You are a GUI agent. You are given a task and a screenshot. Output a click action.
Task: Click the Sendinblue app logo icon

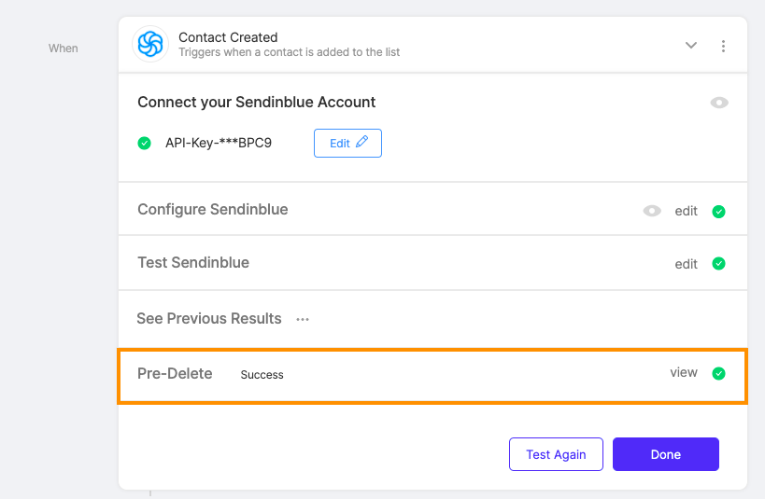150,44
